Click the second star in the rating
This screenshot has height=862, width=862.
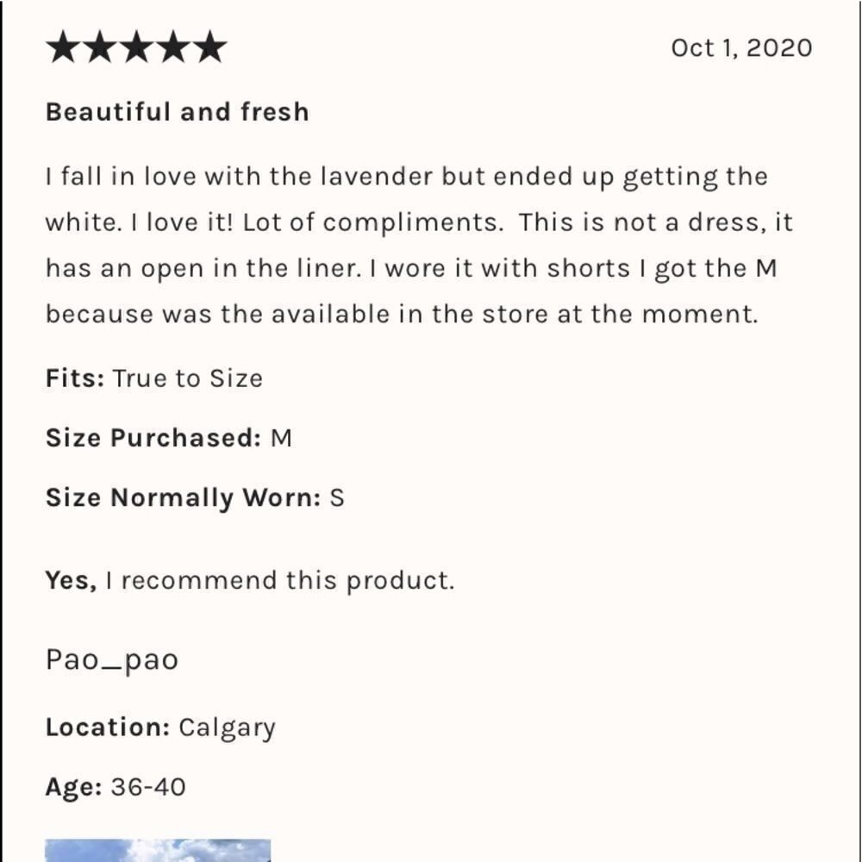[x=100, y=48]
